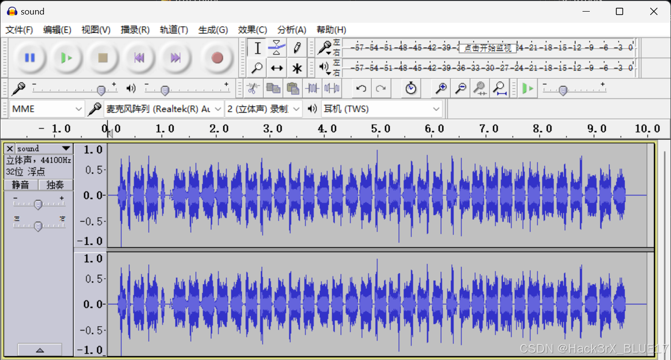Screen dimensions: 671x360
Task: Zoom out of the waveform
Action: (x=461, y=89)
